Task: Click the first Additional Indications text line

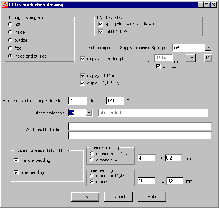Action: (x=140, y=127)
